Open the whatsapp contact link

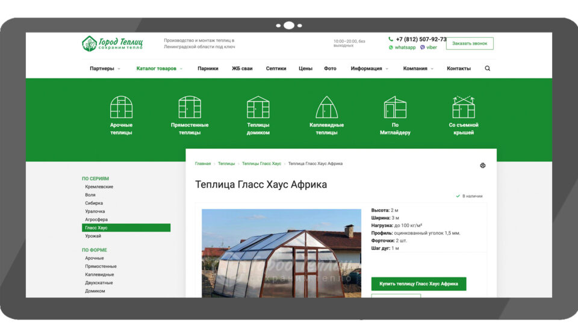point(402,47)
